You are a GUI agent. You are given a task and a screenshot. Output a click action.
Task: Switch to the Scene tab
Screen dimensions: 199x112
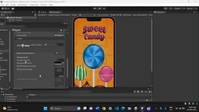(42, 12)
